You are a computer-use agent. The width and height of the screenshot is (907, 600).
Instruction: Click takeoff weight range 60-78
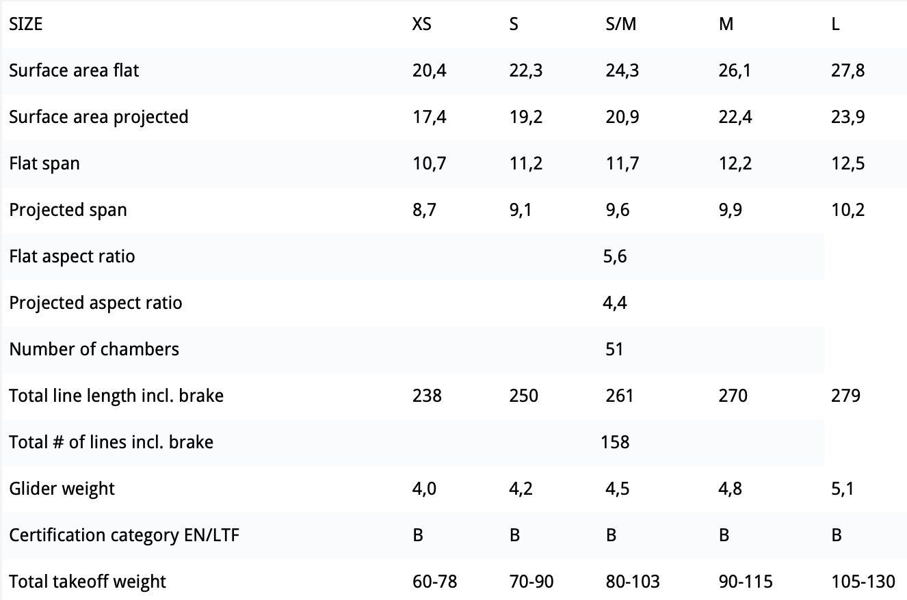[434, 582]
